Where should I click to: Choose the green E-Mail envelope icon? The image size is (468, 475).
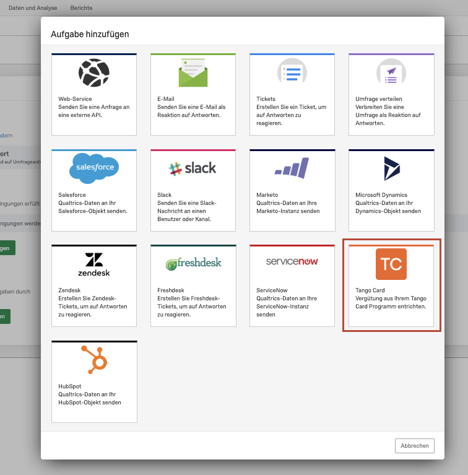(193, 72)
